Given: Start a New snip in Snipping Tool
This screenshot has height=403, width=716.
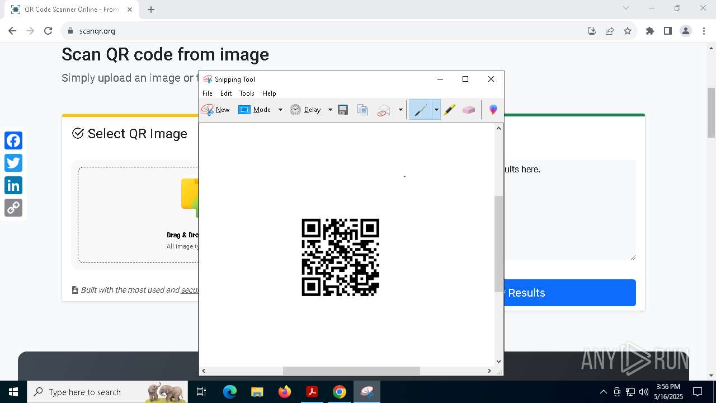Looking at the screenshot, I should click(216, 110).
